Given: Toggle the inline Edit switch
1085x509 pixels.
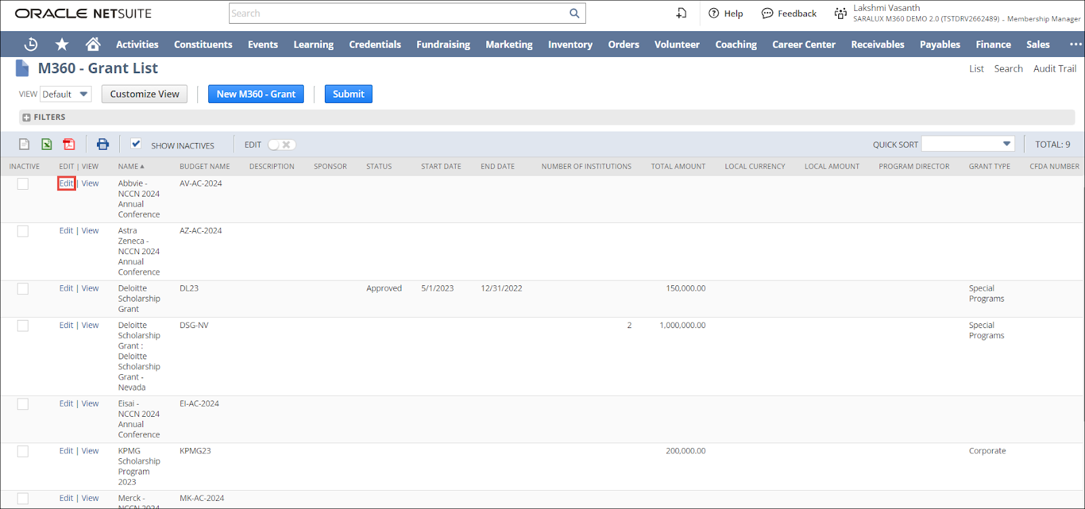Looking at the screenshot, I should [x=281, y=145].
